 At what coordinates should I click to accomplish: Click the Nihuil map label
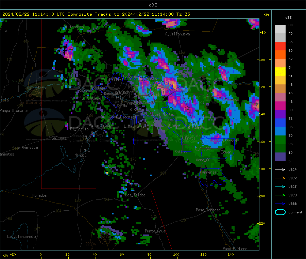coord(80,155)
